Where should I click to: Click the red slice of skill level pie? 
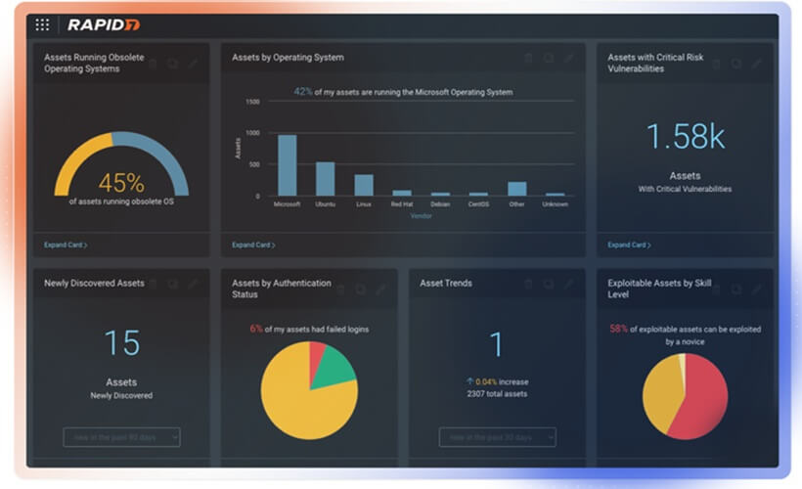[705, 399]
